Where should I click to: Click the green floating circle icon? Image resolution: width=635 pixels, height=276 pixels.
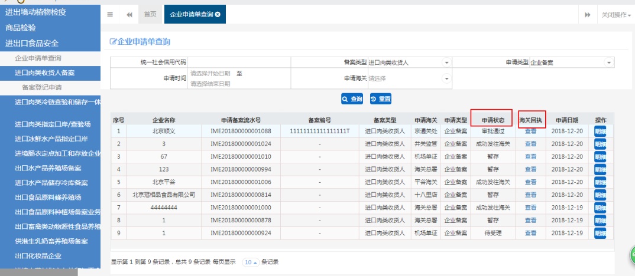[630, 256]
